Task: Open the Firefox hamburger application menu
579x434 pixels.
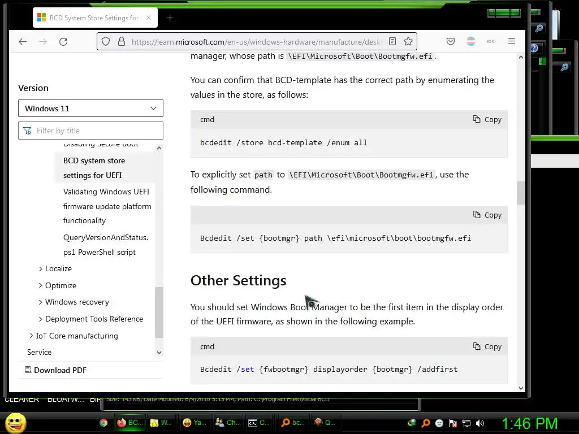Action: pos(511,41)
